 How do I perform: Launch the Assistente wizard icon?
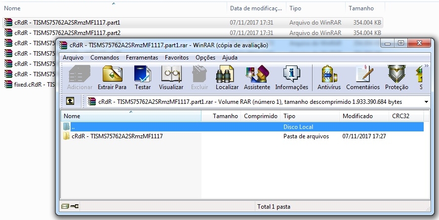(257, 74)
